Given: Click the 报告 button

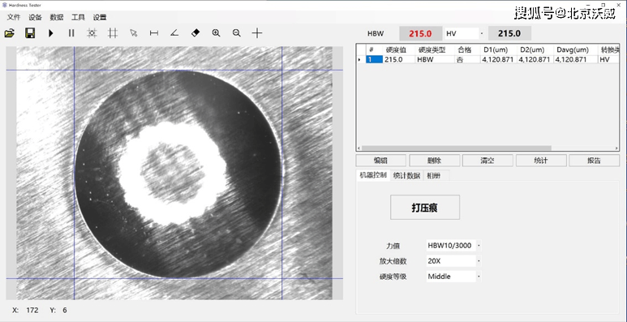Looking at the screenshot, I should (x=595, y=161).
